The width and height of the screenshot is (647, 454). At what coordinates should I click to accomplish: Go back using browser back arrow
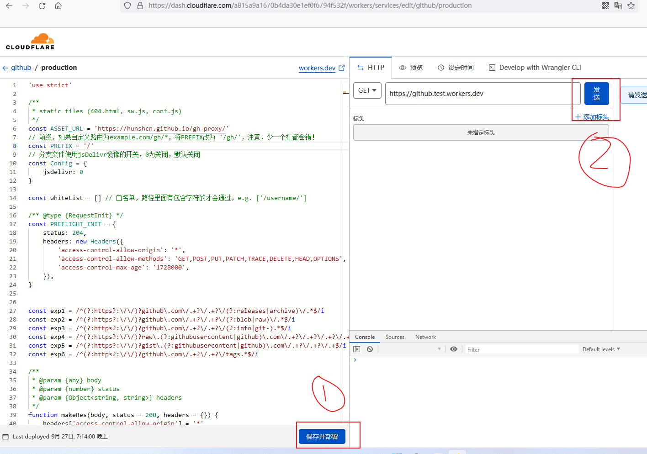9,6
